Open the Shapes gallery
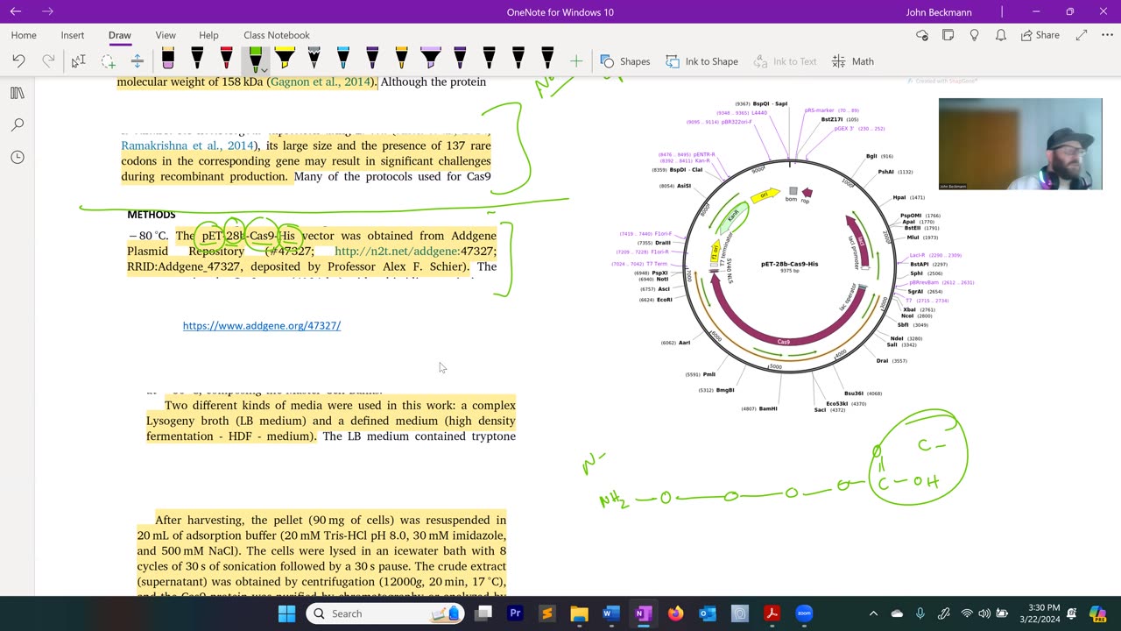Image resolution: width=1121 pixels, height=631 pixels. click(x=625, y=61)
